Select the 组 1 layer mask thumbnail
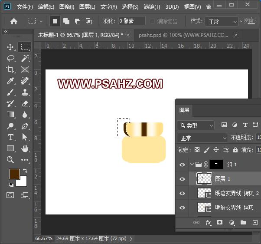 pyautogui.click(x=216, y=165)
